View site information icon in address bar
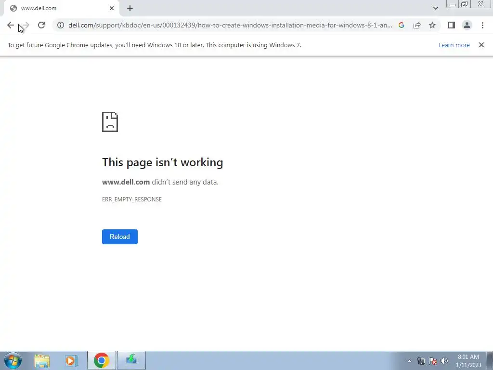The image size is (493, 370). click(x=61, y=25)
